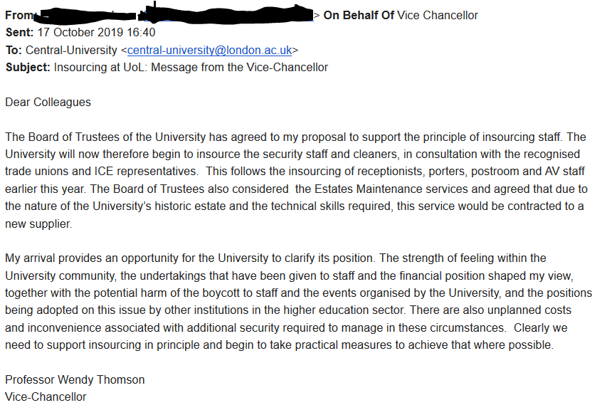602x420 pixels.
Task: Click the 'Dear Colleagues' greeting
Action: (48, 102)
